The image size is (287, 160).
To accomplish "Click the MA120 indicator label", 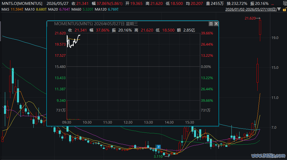I will point(107,9).
